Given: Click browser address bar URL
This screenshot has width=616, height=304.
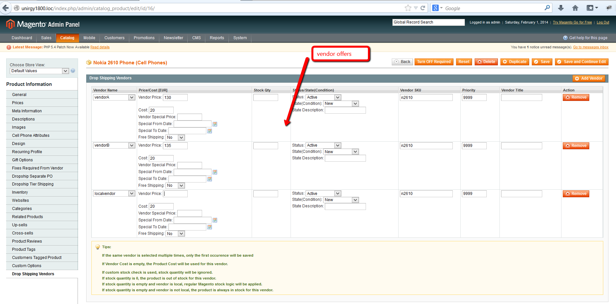Looking at the screenshot, I should [88, 8].
